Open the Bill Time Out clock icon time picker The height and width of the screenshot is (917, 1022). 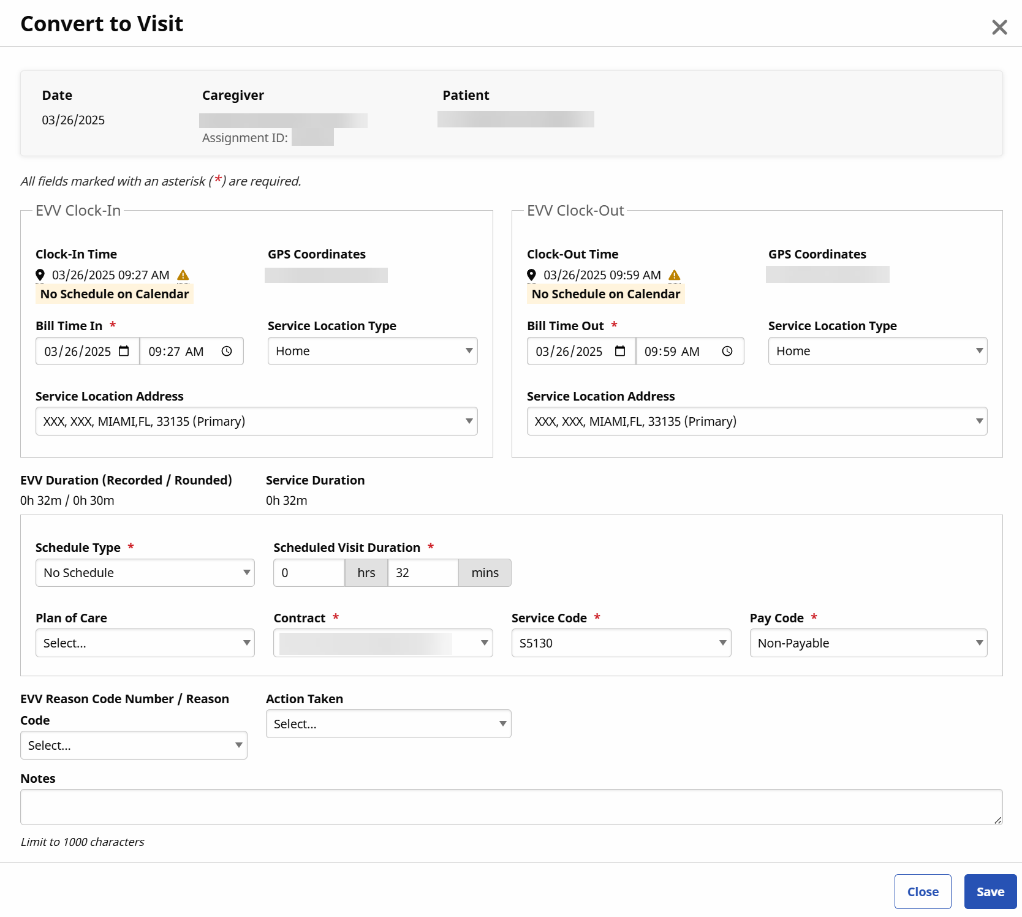tap(727, 351)
